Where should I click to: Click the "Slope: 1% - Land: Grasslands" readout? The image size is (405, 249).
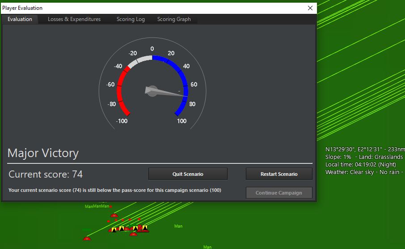click(364, 157)
